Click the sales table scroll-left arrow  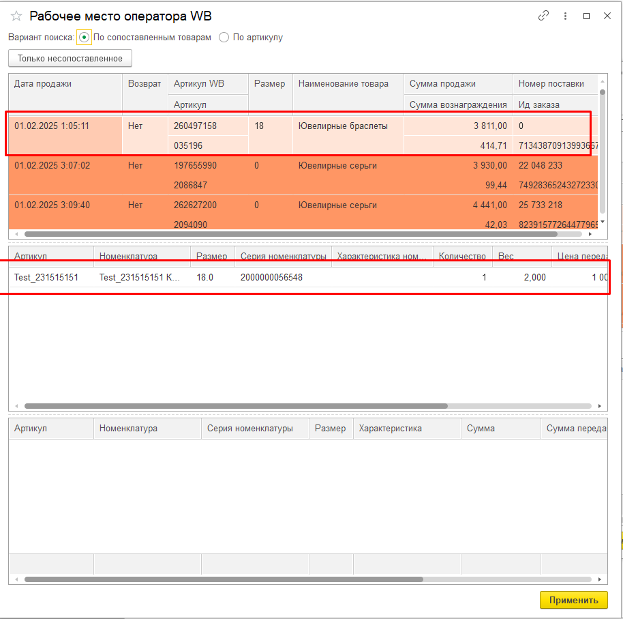pos(16,234)
